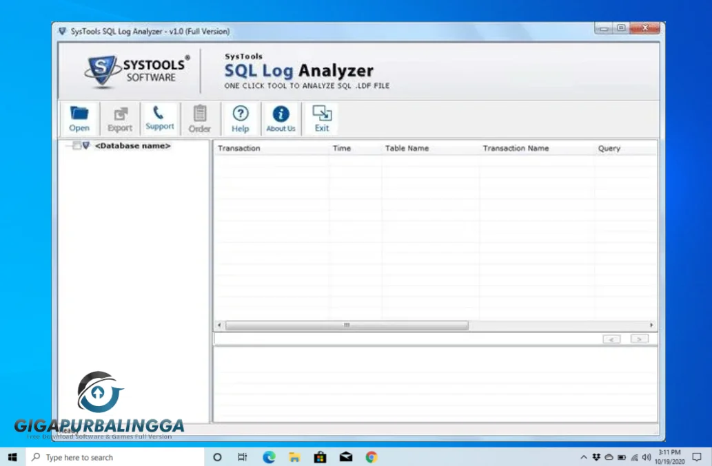Open the Support phone icon
This screenshot has width=712, height=466.
point(159,119)
